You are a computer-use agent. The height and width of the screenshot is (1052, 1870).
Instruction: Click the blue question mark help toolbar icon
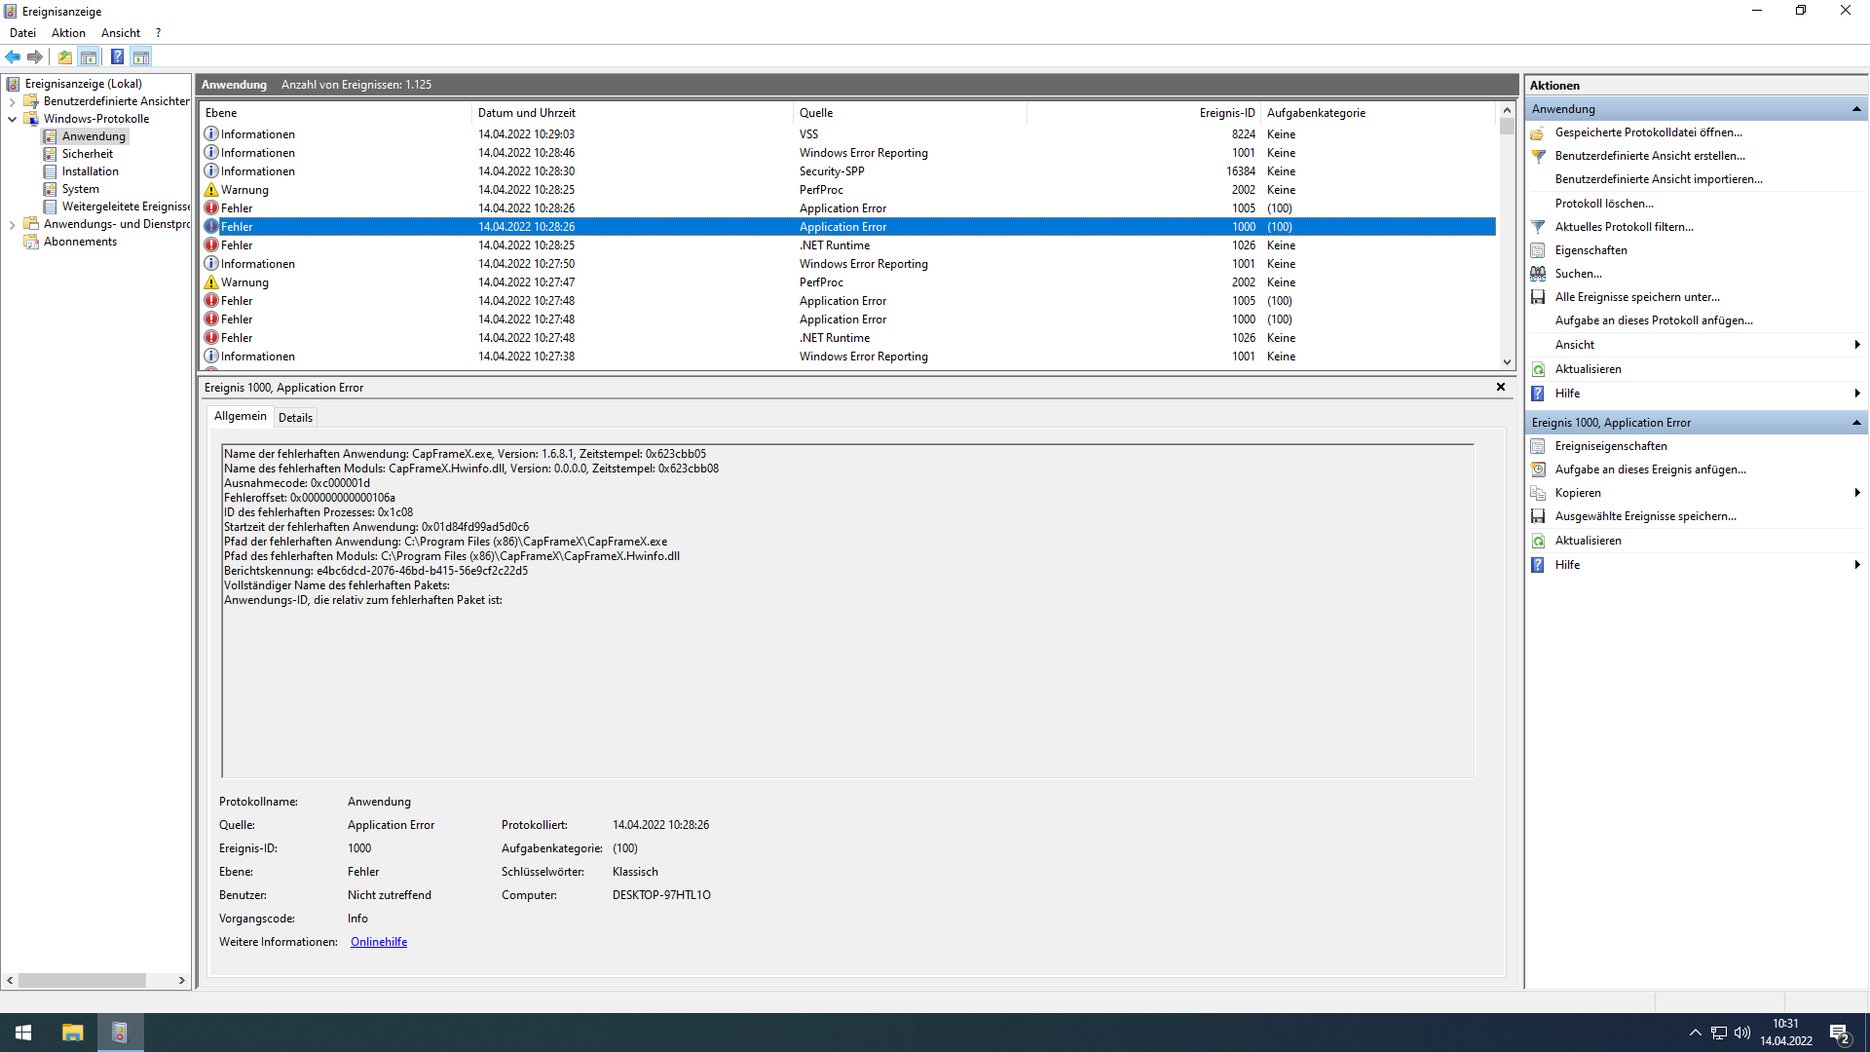click(117, 56)
